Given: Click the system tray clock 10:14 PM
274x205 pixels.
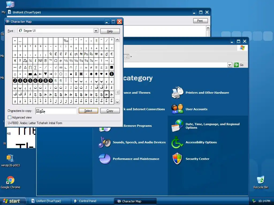Looking at the screenshot, I should coord(264,201).
